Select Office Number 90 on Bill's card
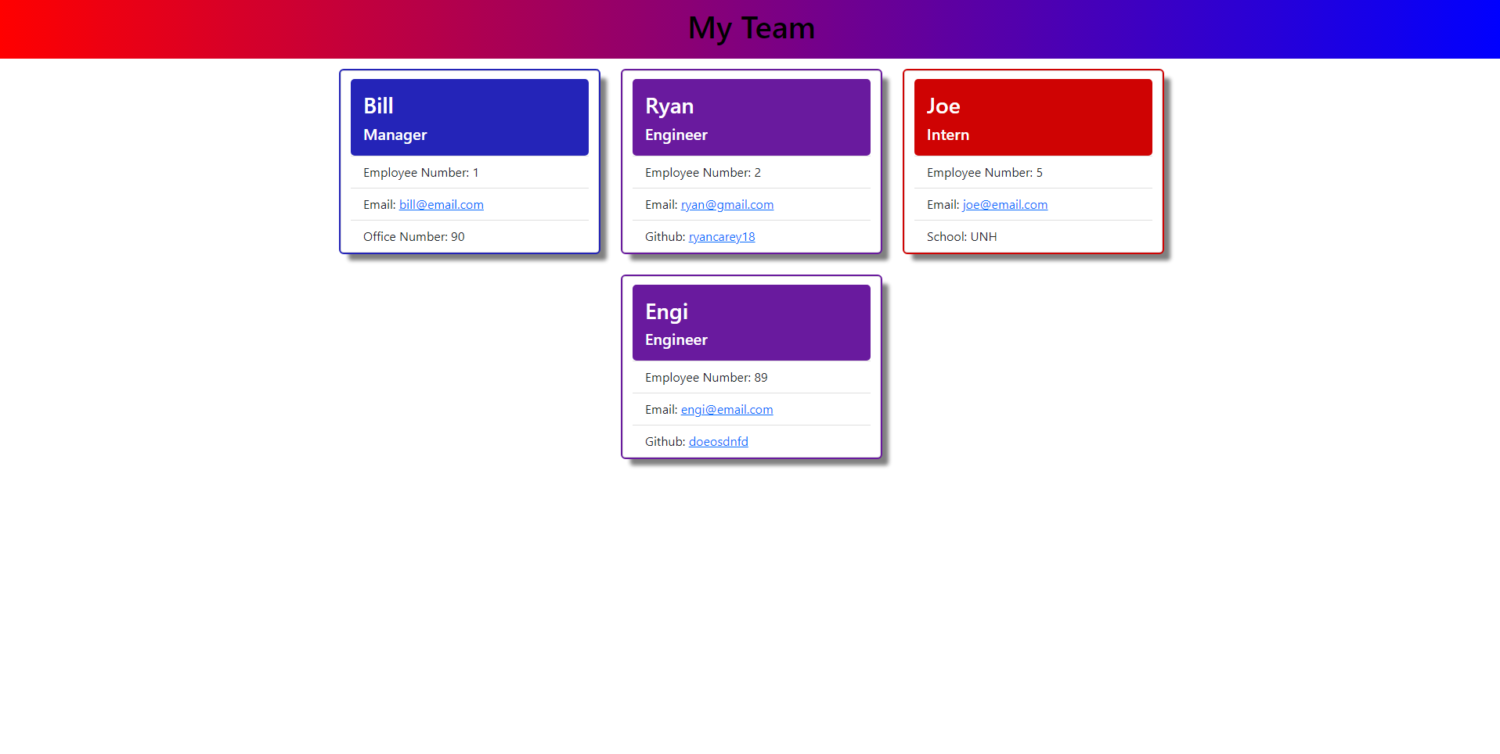The height and width of the screenshot is (754, 1500). (413, 236)
